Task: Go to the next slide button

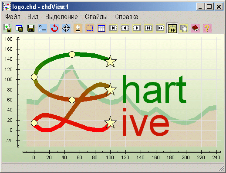Action: coord(137,28)
